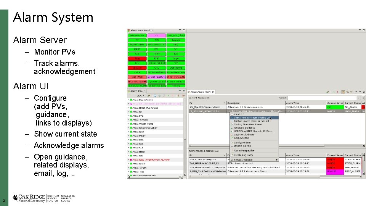Image resolution: width=366 pixels, height=206 pixels.
Task: Click the info icon in Alarm Tree toolbar
Action: pyautogui.click(x=155, y=96)
